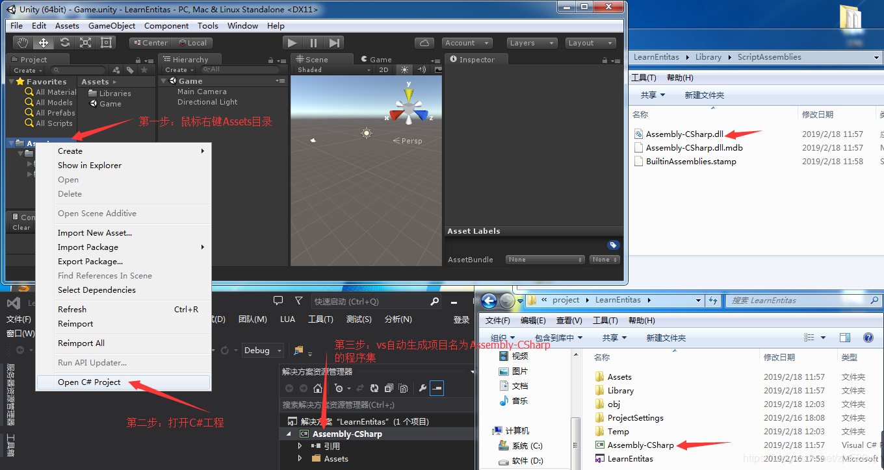The height and width of the screenshot is (470, 884).
Task: Open the Window menu in Unity
Action: click(242, 26)
